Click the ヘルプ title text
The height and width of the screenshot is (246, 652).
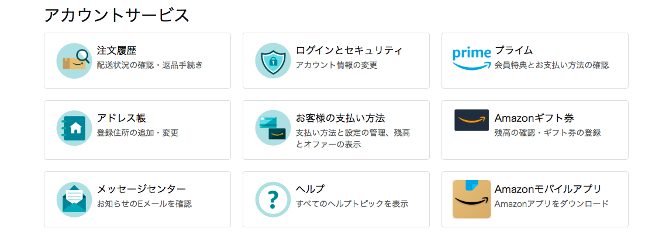tap(310, 189)
